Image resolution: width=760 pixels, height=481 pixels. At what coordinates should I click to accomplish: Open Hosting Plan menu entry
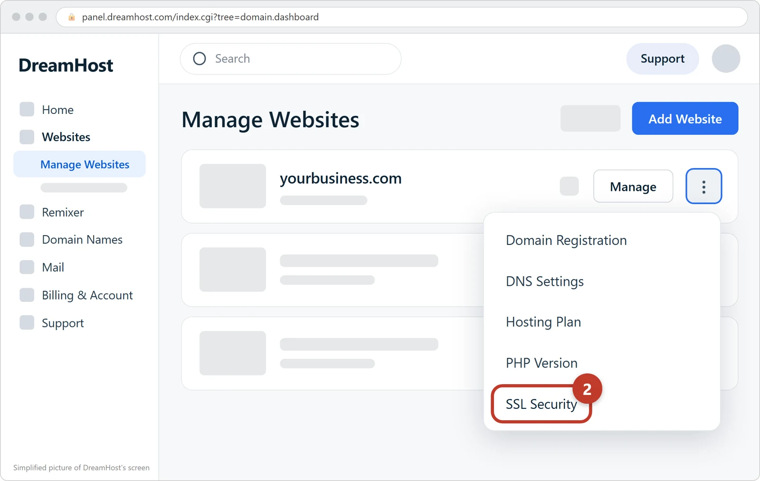click(x=543, y=322)
